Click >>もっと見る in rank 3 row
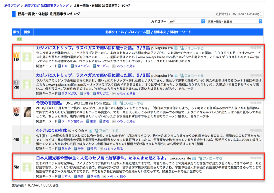Image resolution: width=274 pixels, height=193 pixels. tap(126, 121)
